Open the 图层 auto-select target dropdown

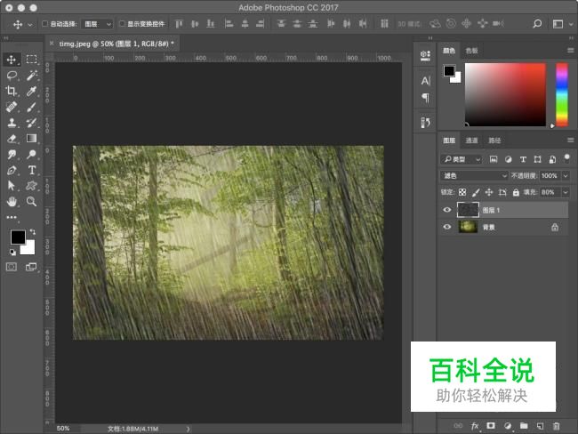coord(96,24)
